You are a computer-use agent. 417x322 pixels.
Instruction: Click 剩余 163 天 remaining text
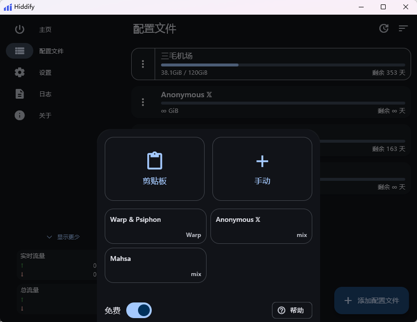pos(389,149)
